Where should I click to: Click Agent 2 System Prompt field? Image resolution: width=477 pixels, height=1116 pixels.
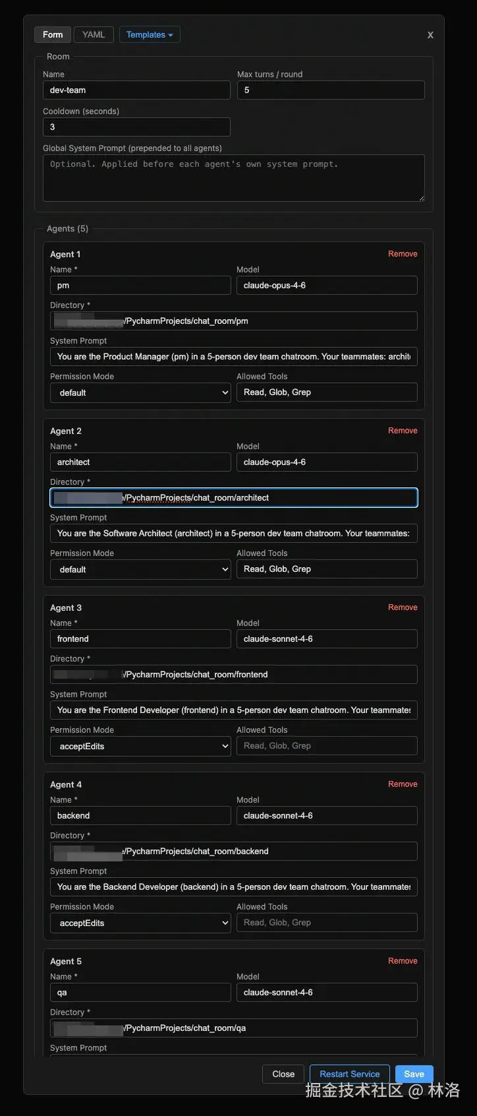[234, 534]
